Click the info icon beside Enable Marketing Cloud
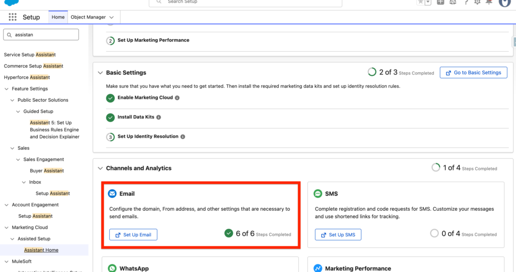The width and height of the screenshot is (516, 272). point(177,98)
